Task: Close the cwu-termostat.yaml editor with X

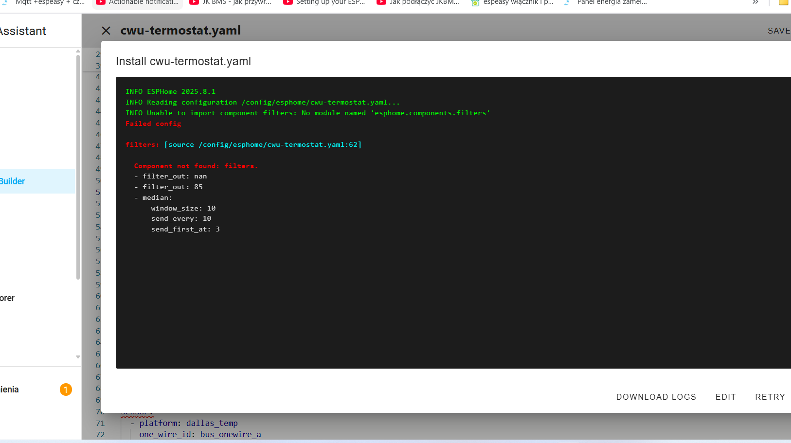Action: (x=106, y=31)
